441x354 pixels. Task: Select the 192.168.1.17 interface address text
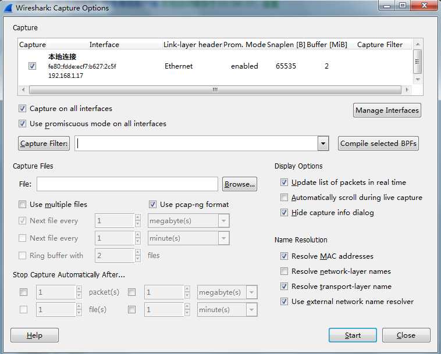click(66, 76)
